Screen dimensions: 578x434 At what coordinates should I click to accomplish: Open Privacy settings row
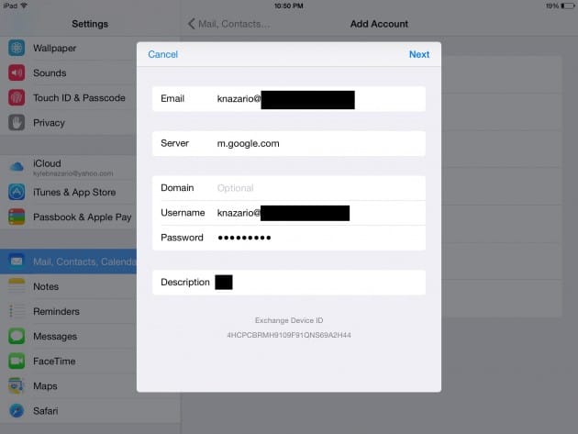tap(68, 123)
